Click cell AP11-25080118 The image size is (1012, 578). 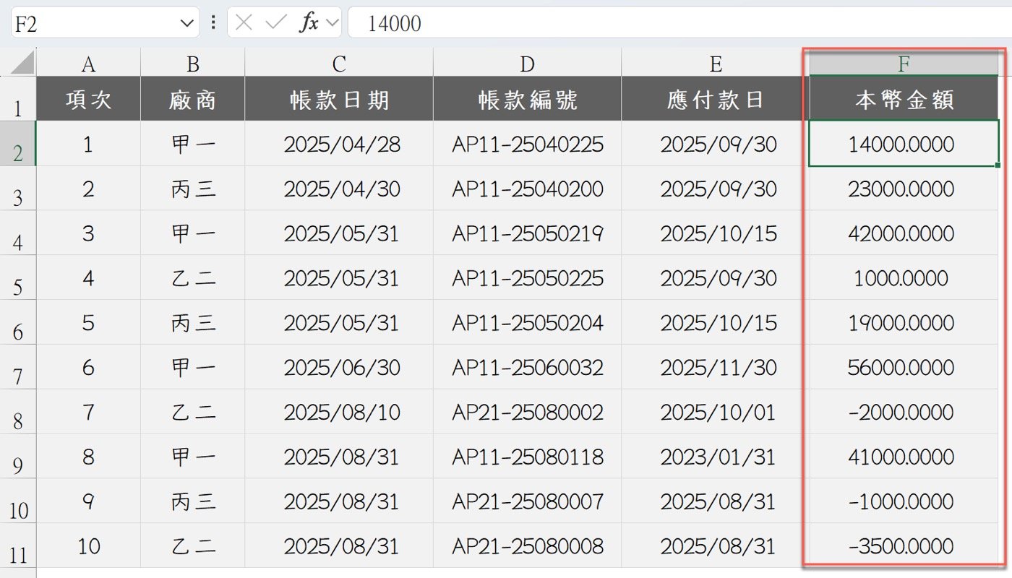527,457
